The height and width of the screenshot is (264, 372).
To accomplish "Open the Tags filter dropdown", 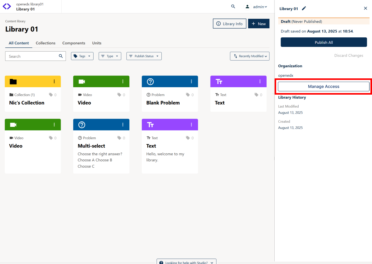I will tap(82, 56).
